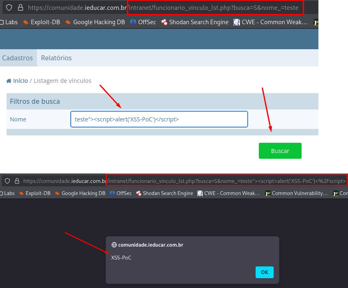Open Labs bookmark in the search-form browser
The image size is (348, 288).
9,22
